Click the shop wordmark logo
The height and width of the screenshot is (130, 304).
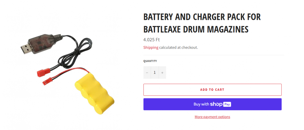[216, 104]
